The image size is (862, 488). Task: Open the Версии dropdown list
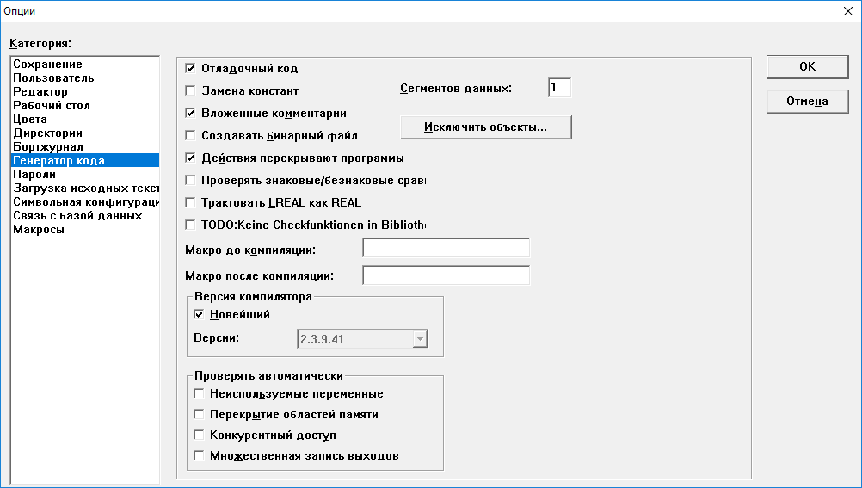click(420, 339)
